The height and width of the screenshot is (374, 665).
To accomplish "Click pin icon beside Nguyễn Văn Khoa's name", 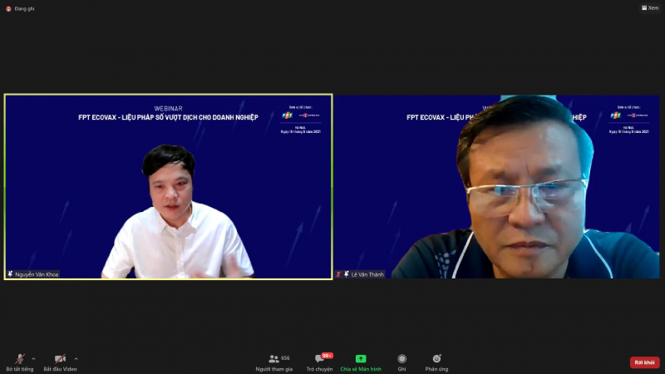I will pos(11,274).
